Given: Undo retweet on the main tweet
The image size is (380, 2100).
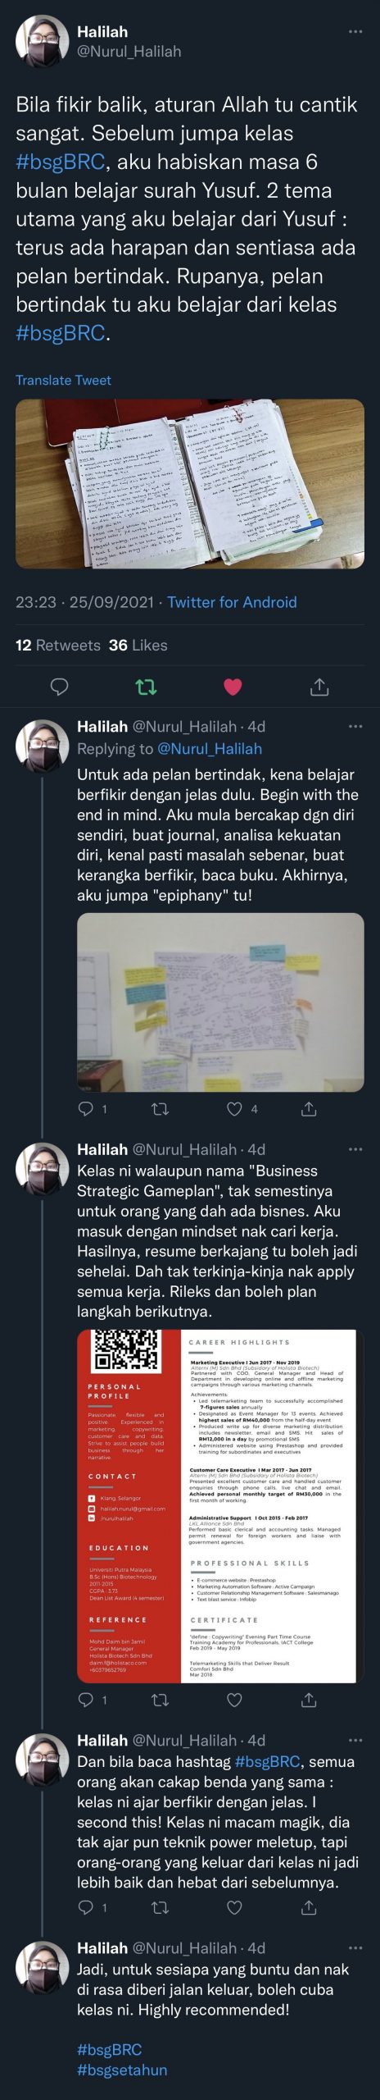Looking at the screenshot, I should click(x=146, y=687).
